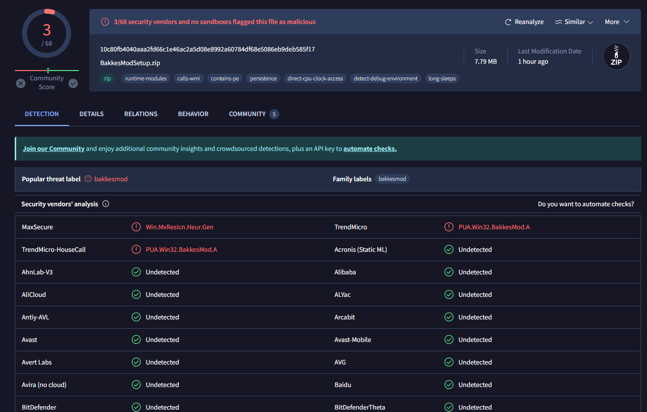This screenshot has width=647, height=412.
Task: Click the green check icon for Baidu
Action: 449,385
